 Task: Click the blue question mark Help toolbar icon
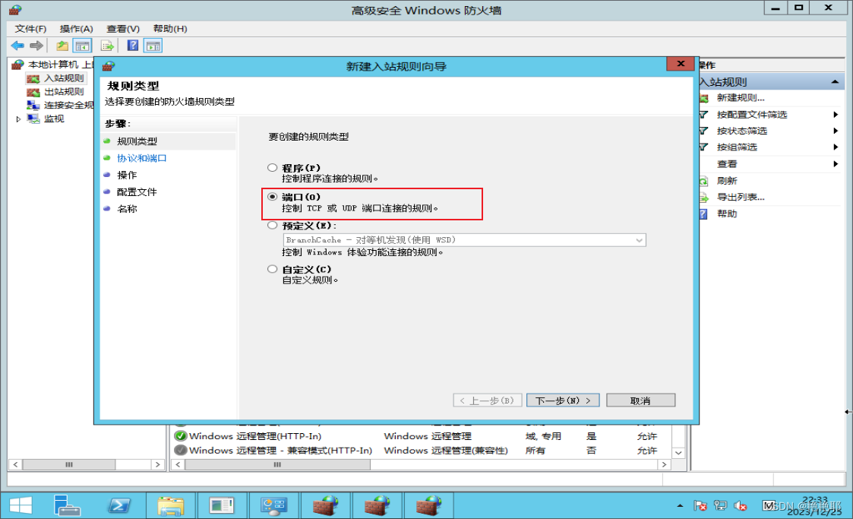click(133, 46)
